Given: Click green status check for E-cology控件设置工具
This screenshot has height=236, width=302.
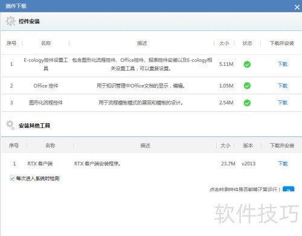Looking at the screenshot, I should [x=247, y=65].
